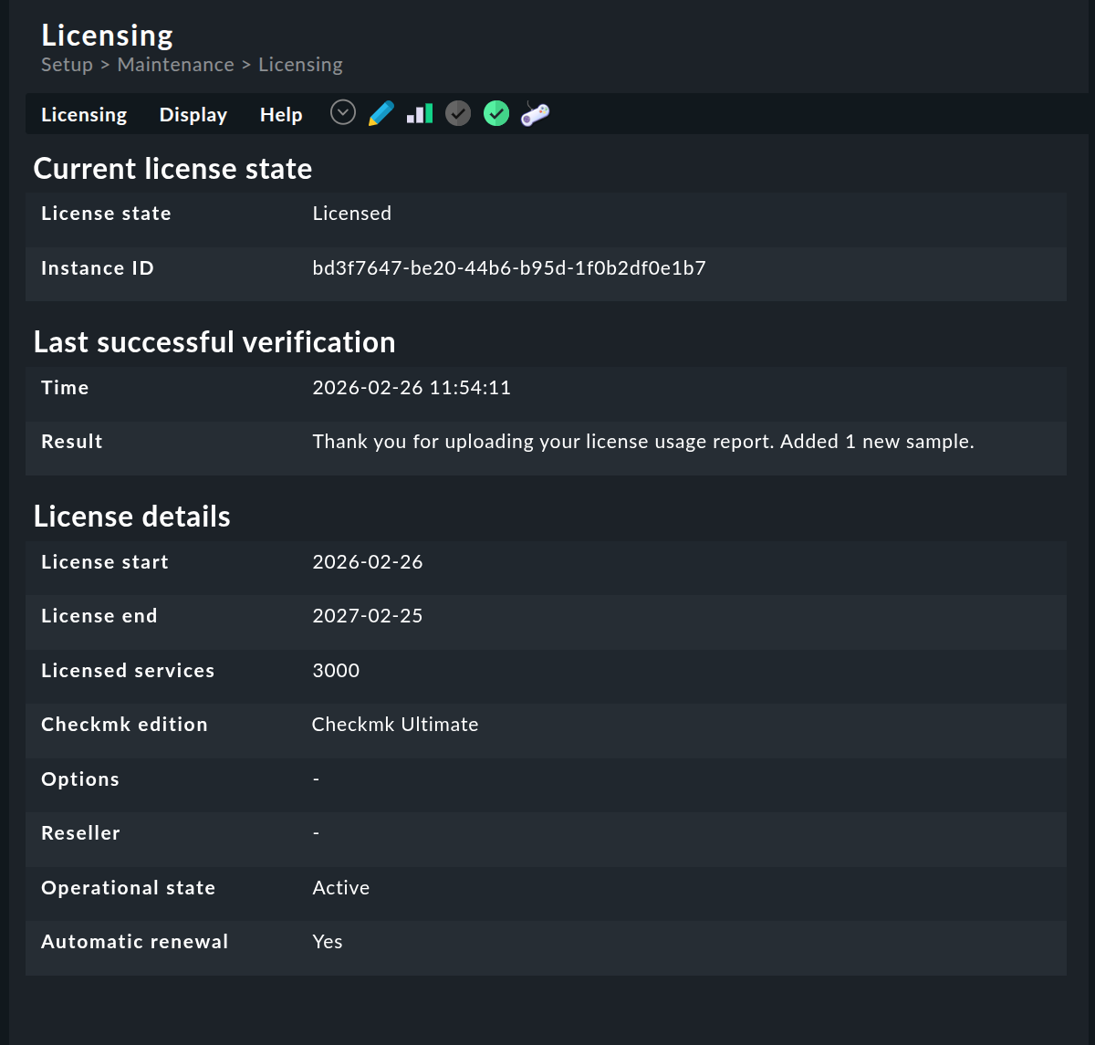The image size is (1095, 1045).
Task: Click the bar chart usage statistics icon
Action: point(419,112)
